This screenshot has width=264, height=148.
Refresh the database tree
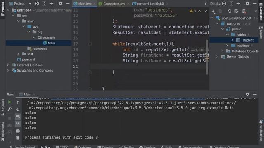point(229,11)
